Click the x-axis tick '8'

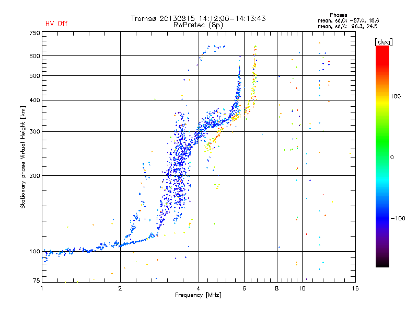tap(277, 288)
